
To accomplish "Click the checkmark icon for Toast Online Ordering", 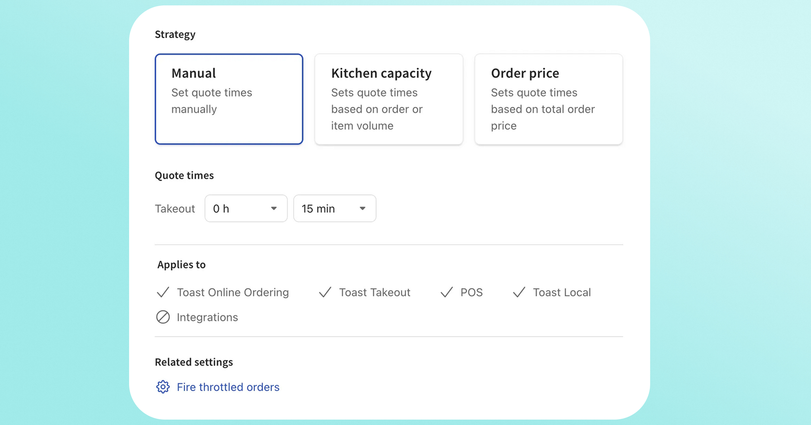I will 163,292.
